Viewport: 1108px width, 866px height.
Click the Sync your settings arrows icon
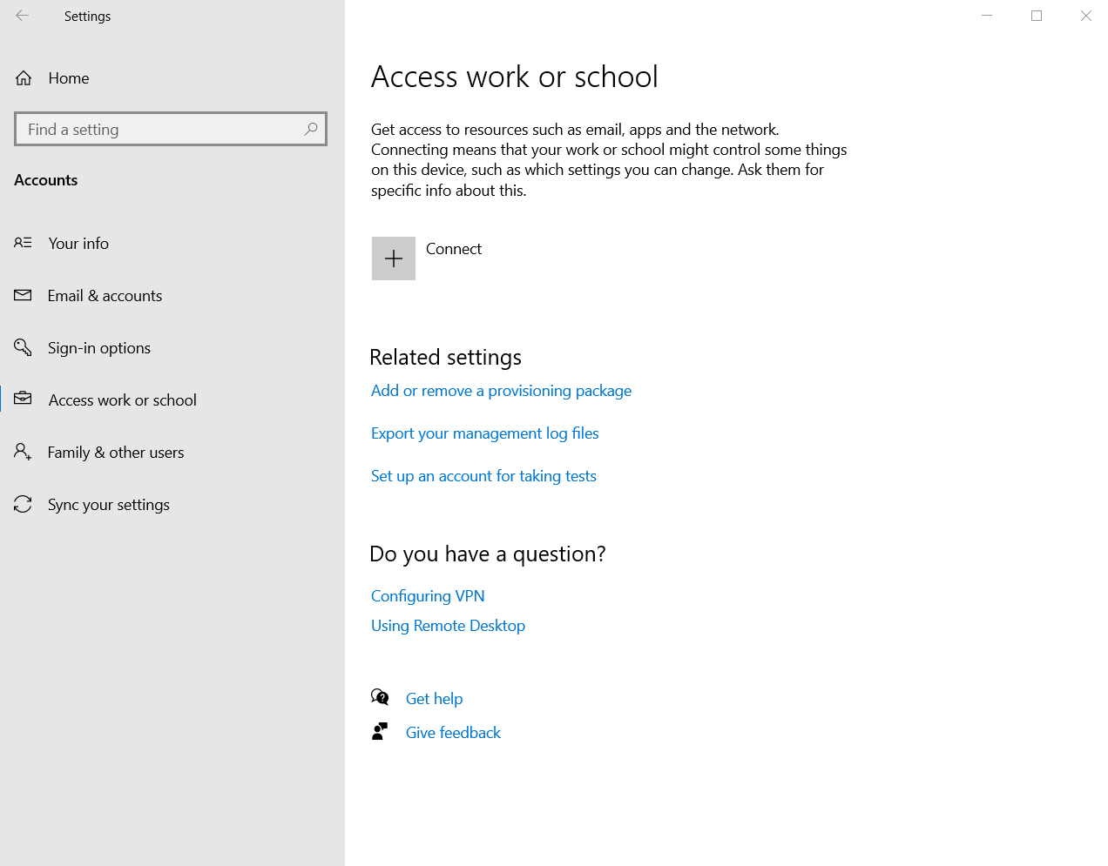(23, 504)
